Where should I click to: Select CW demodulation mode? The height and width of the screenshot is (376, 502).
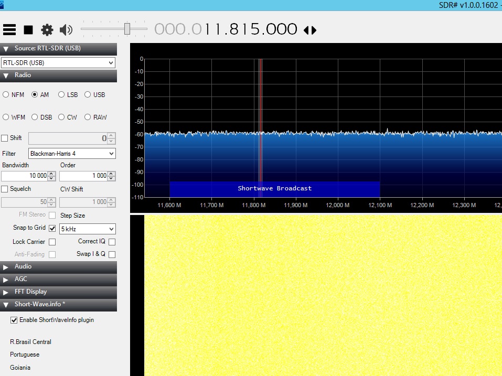68,117
